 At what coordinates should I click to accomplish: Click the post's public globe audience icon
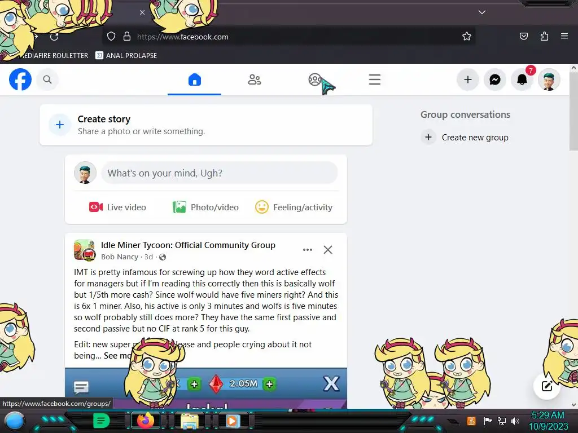[163, 257]
